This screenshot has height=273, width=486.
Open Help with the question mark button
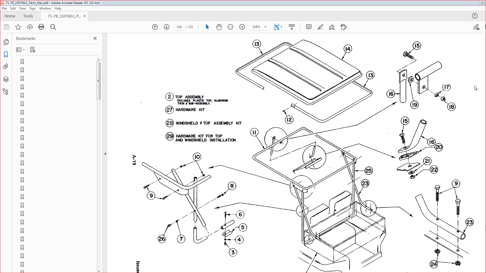tap(475, 16)
